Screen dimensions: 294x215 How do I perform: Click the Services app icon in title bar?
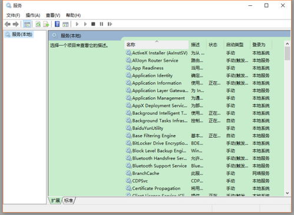[x=9, y=5]
